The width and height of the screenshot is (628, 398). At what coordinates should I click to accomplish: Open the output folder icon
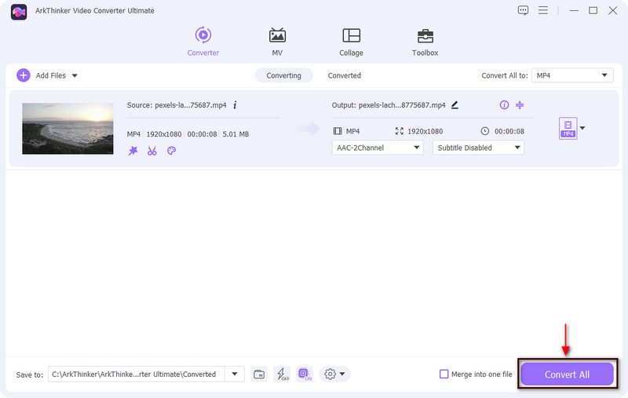(259, 374)
